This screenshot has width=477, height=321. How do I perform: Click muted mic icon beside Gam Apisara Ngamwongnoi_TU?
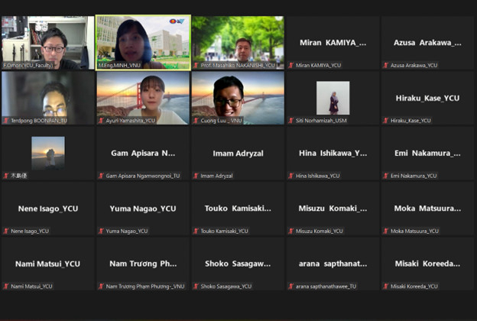[x=101, y=176]
